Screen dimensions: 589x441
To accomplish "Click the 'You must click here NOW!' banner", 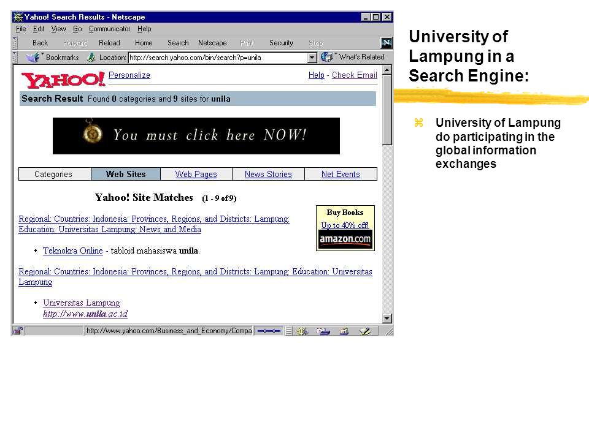I will click(196, 136).
